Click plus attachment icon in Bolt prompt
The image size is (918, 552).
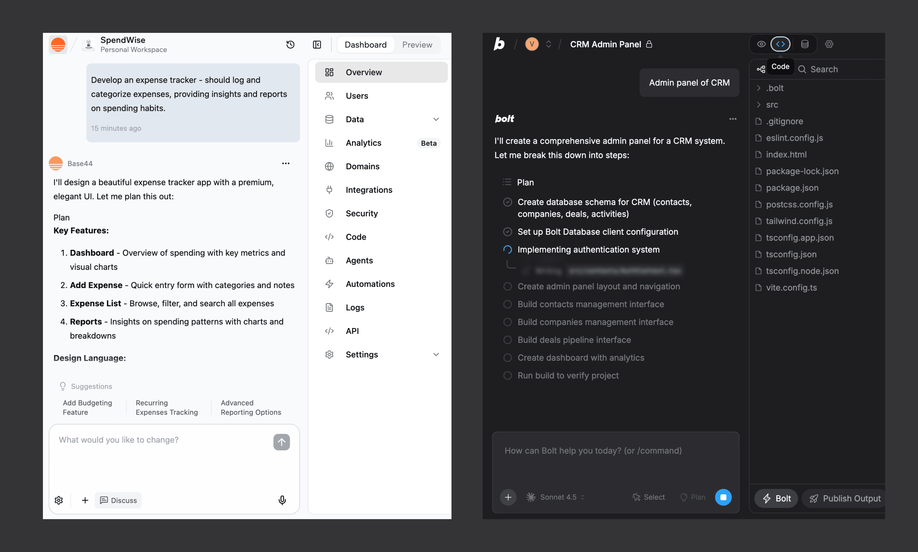[x=508, y=497]
